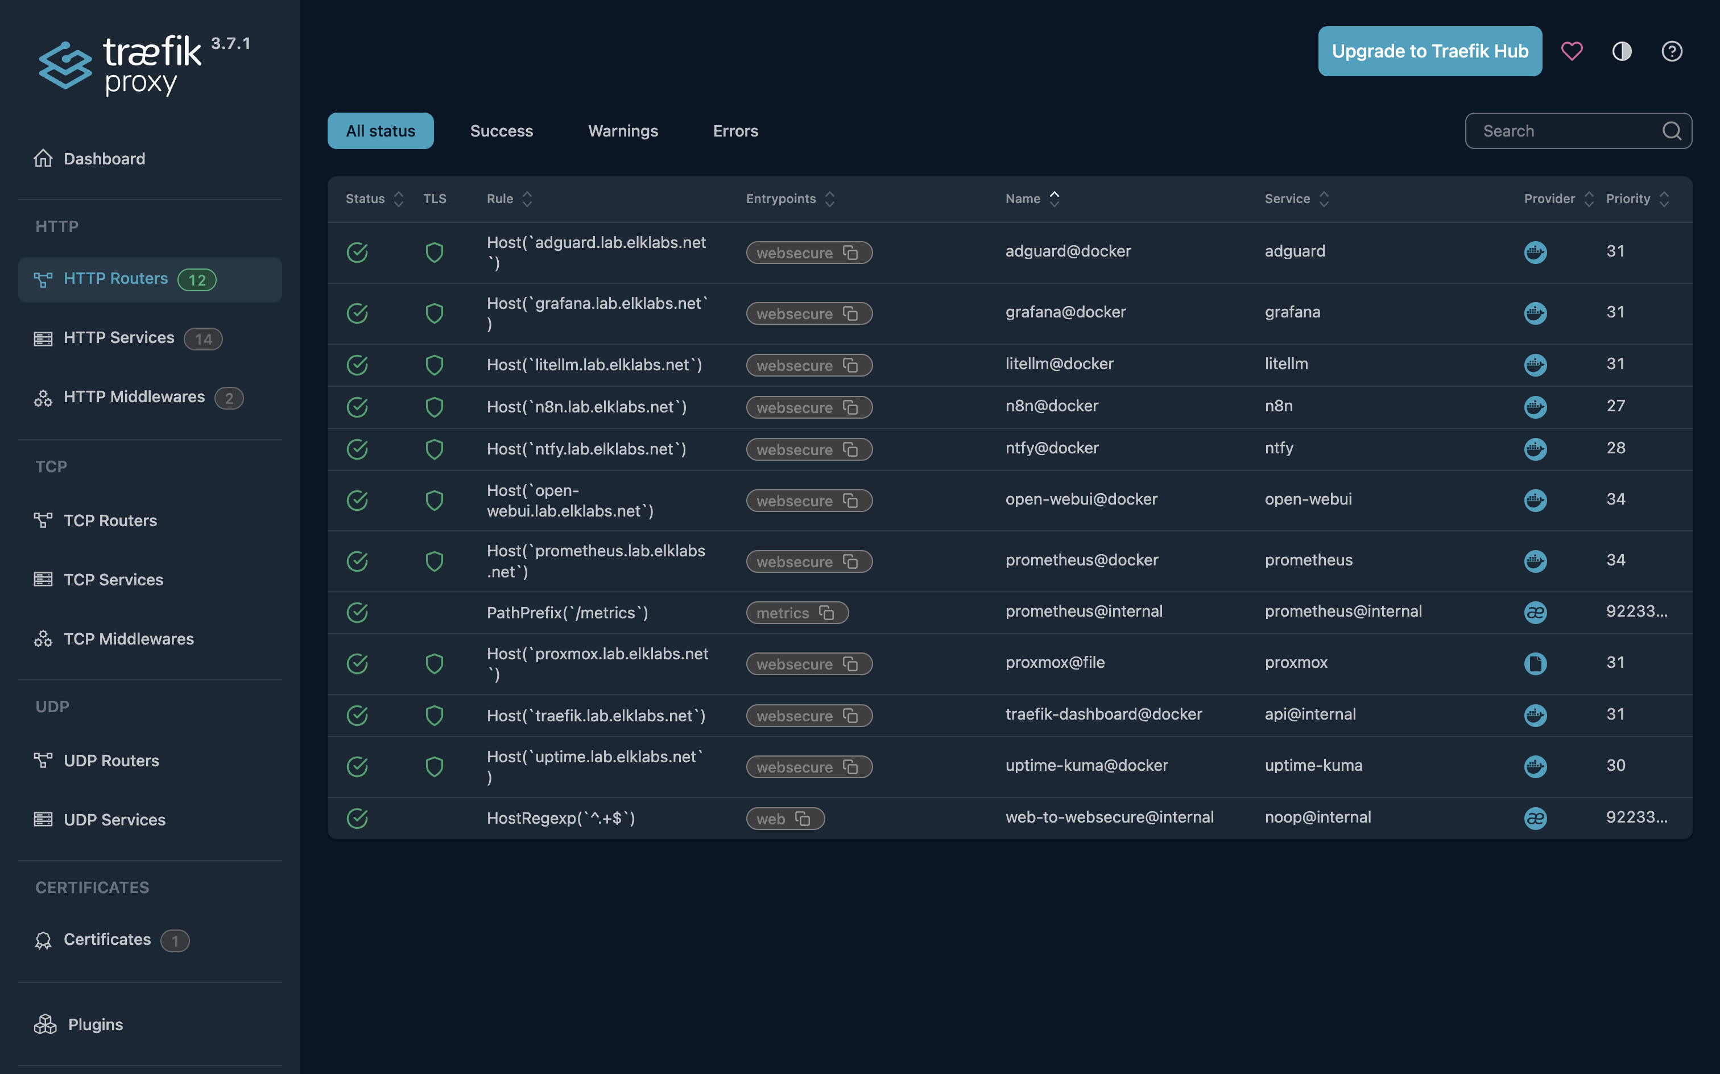The width and height of the screenshot is (1720, 1074).
Task: Sort the table by Provider
Action: pyautogui.click(x=1559, y=199)
